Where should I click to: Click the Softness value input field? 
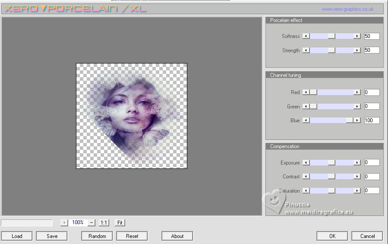click(372, 36)
